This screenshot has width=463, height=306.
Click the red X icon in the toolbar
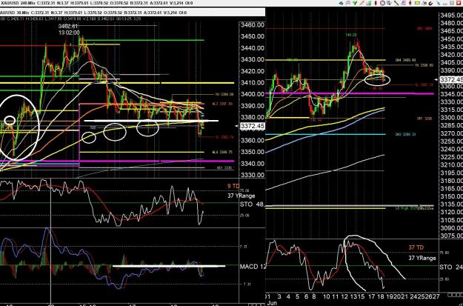click(459, 3)
